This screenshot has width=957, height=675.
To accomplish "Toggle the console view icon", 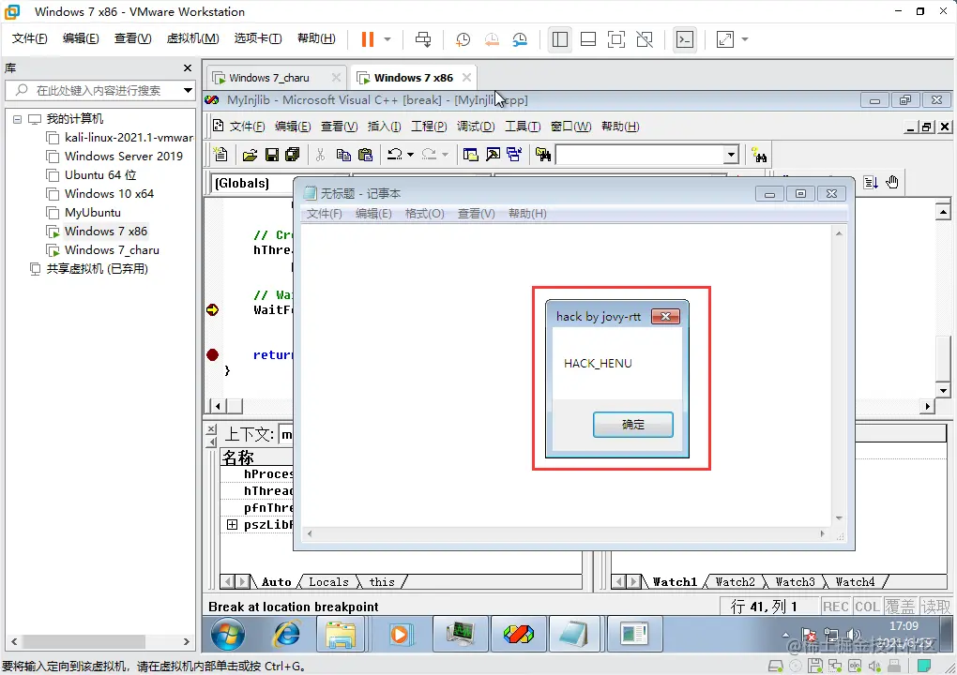I will pyautogui.click(x=685, y=39).
